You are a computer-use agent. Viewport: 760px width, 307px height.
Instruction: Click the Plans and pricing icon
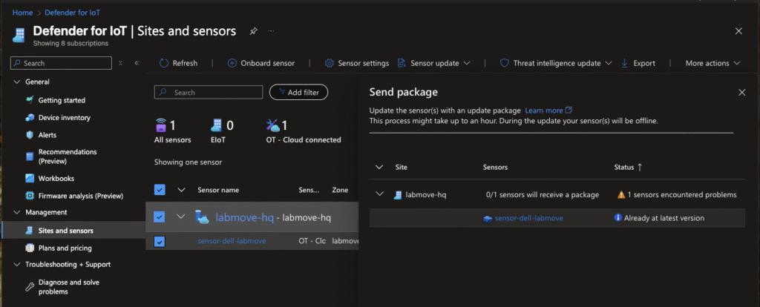(30, 248)
